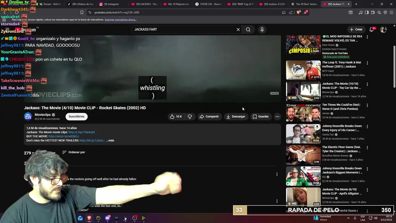Toggle the browser sidebar panel icon
The width and height of the screenshot is (396, 223).
[367, 12]
